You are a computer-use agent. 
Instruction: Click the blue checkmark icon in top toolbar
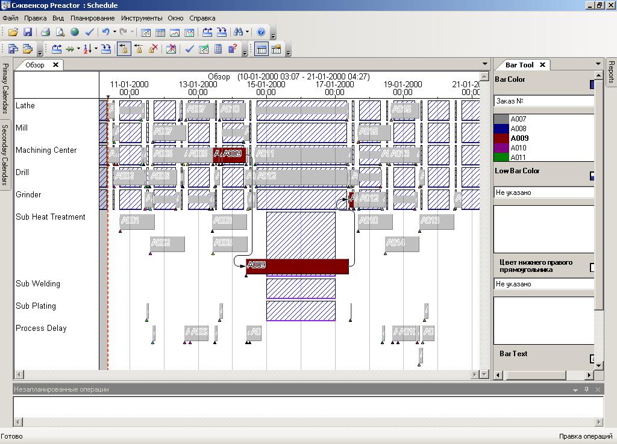click(x=89, y=32)
